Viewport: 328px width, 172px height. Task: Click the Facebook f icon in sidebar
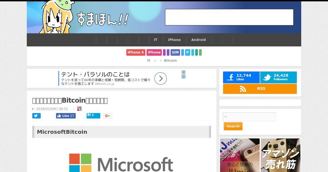point(230,78)
